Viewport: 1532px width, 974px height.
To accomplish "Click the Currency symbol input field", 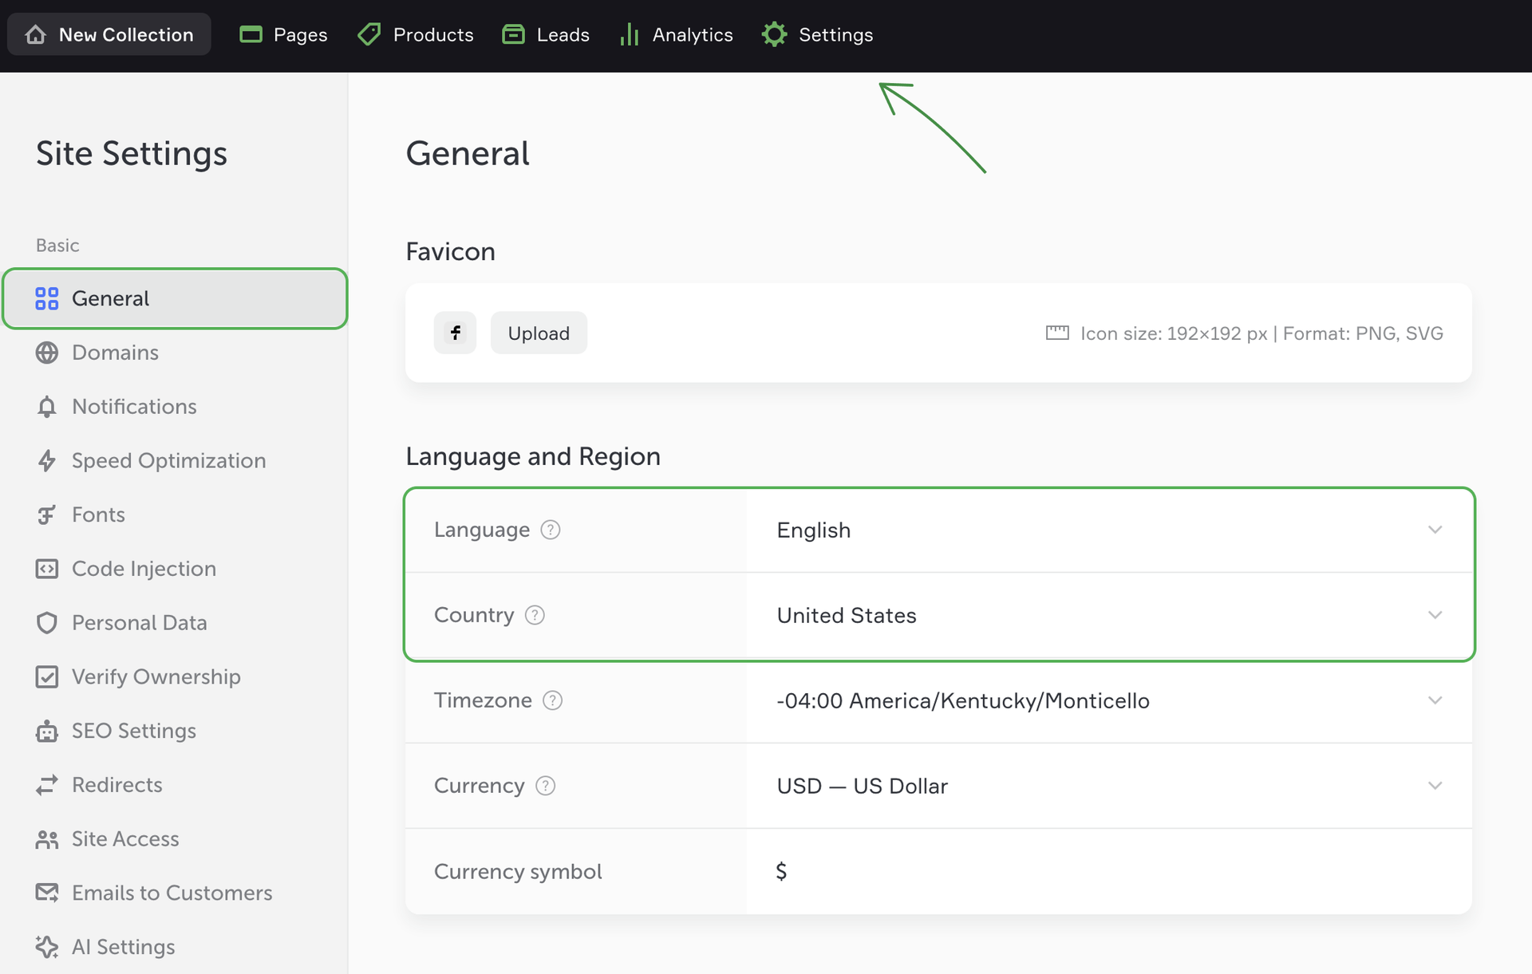I will (1108, 871).
